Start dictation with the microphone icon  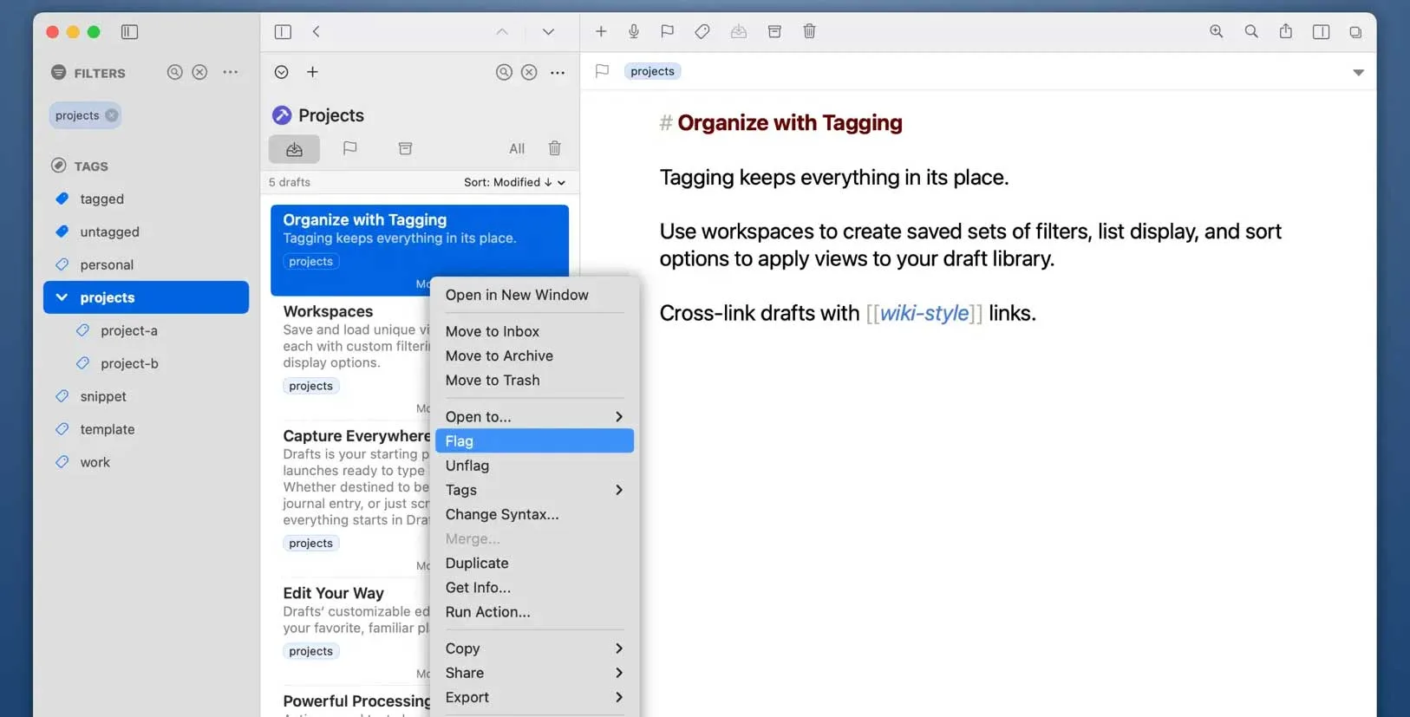pyautogui.click(x=634, y=32)
